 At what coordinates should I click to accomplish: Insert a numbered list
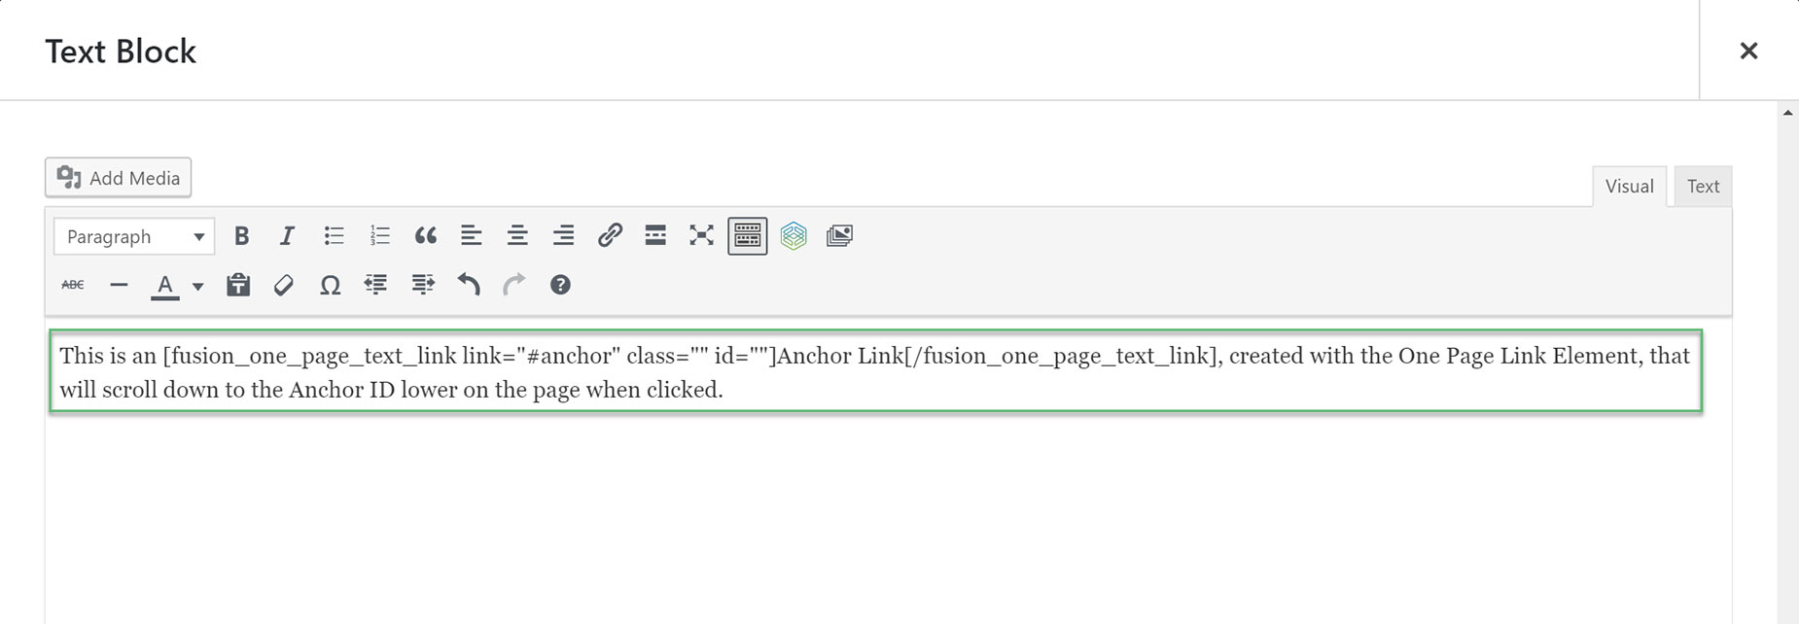point(379,236)
